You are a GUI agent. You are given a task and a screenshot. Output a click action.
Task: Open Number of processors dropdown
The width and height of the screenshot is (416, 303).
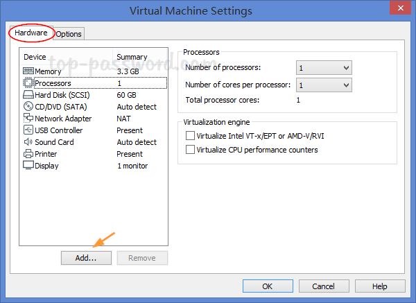tap(324, 67)
